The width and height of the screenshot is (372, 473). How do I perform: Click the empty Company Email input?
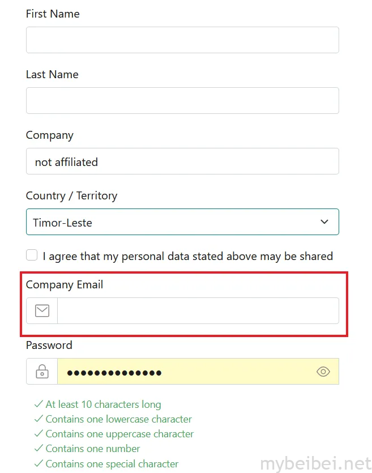point(198,311)
